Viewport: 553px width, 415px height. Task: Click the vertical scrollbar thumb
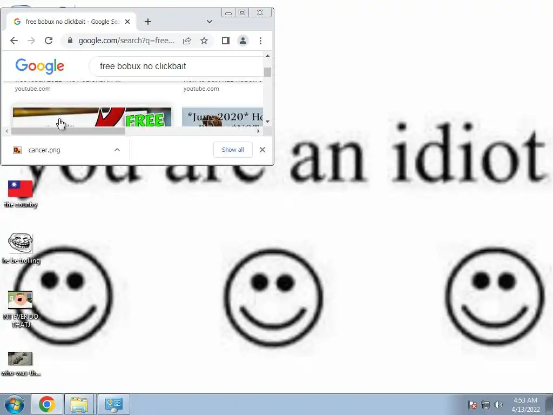pos(268,72)
